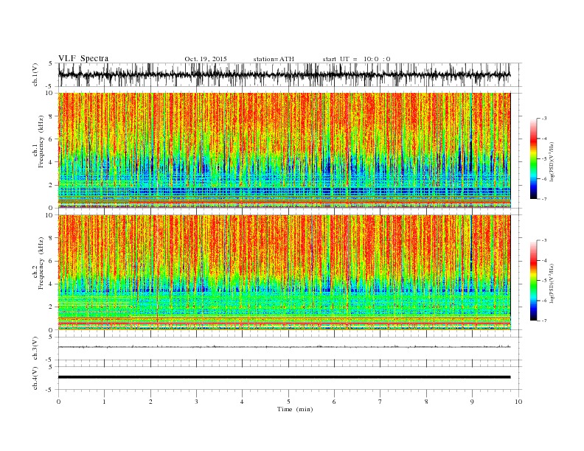584x451 pixels.
Task: Click the "start UT = 10:0 :0" text
Action: pos(356,59)
